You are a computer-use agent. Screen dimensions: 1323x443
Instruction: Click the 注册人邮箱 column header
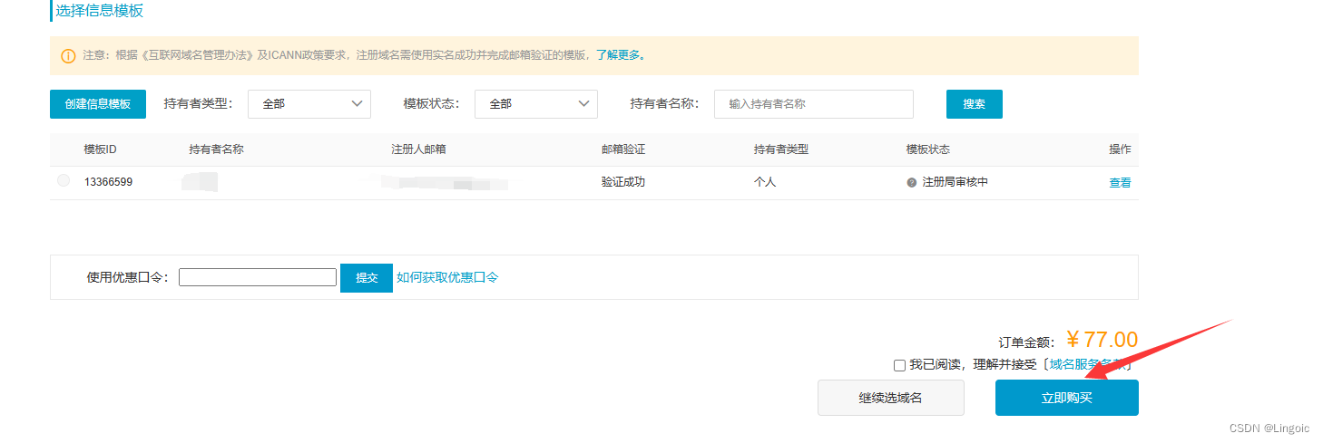pyautogui.click(x=418, y=149)
